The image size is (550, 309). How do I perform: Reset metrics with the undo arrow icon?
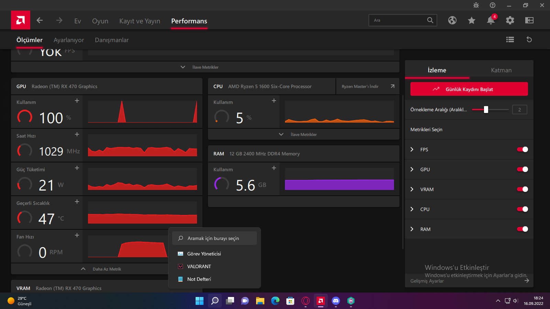[529, 40]
